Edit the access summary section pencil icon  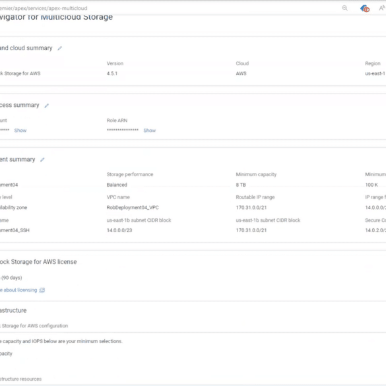pyautogui.click(x=47, y=106)
